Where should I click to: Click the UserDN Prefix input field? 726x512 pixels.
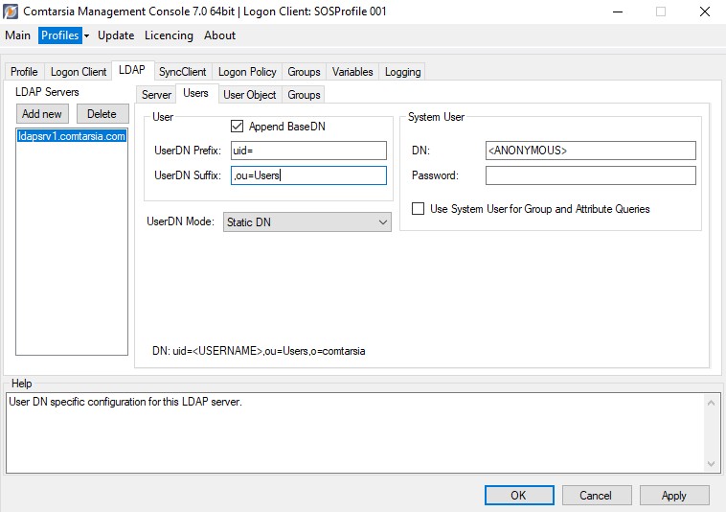[x=307, y=151]
